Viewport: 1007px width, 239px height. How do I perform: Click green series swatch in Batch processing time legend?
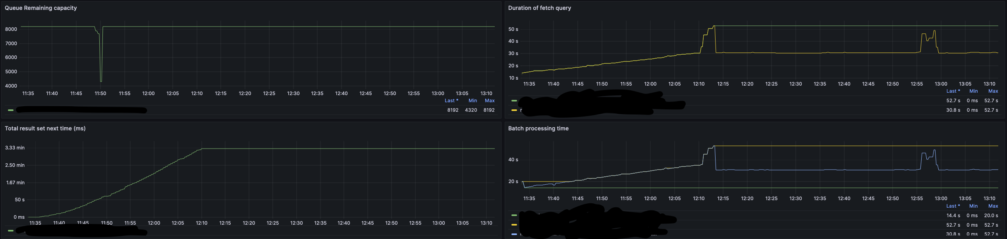click(x=514, y=215)
